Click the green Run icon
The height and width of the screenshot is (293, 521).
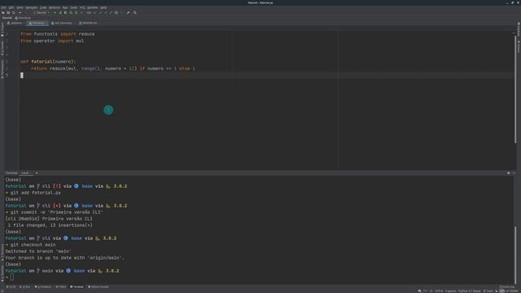(x=55, y=13)
